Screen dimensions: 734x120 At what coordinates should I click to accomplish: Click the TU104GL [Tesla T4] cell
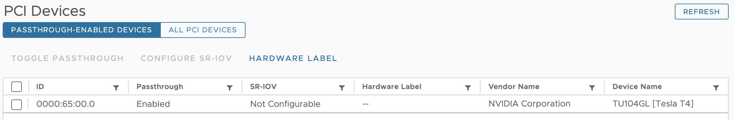[653, 104]
